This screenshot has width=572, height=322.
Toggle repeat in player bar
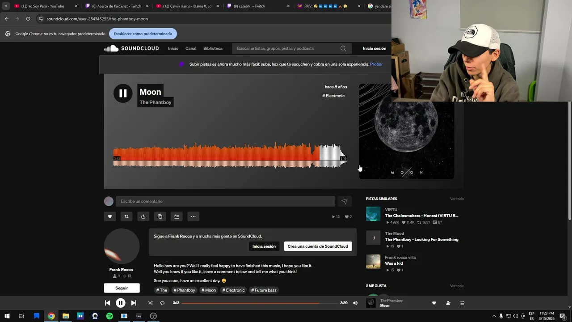[162, 303]
